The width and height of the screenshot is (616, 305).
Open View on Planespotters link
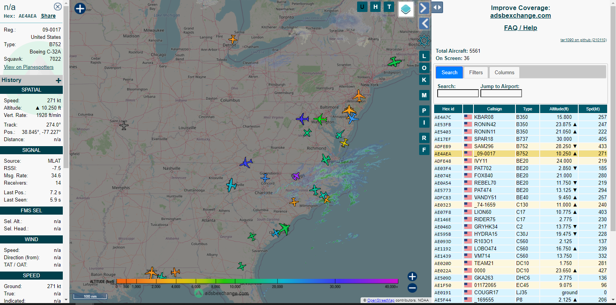[x=29, y=67]
